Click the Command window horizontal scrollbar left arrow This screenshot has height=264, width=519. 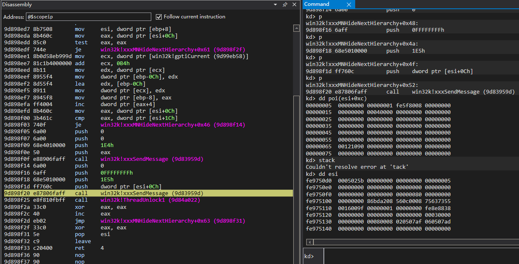tap(309, 242)
